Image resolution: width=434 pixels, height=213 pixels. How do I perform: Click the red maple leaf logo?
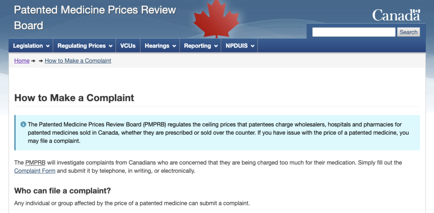(x=216, y=19)
